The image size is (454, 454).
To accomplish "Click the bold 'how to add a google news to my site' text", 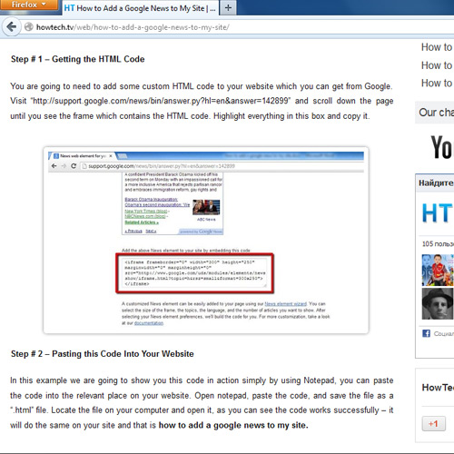I will click(x=233, y=425).
